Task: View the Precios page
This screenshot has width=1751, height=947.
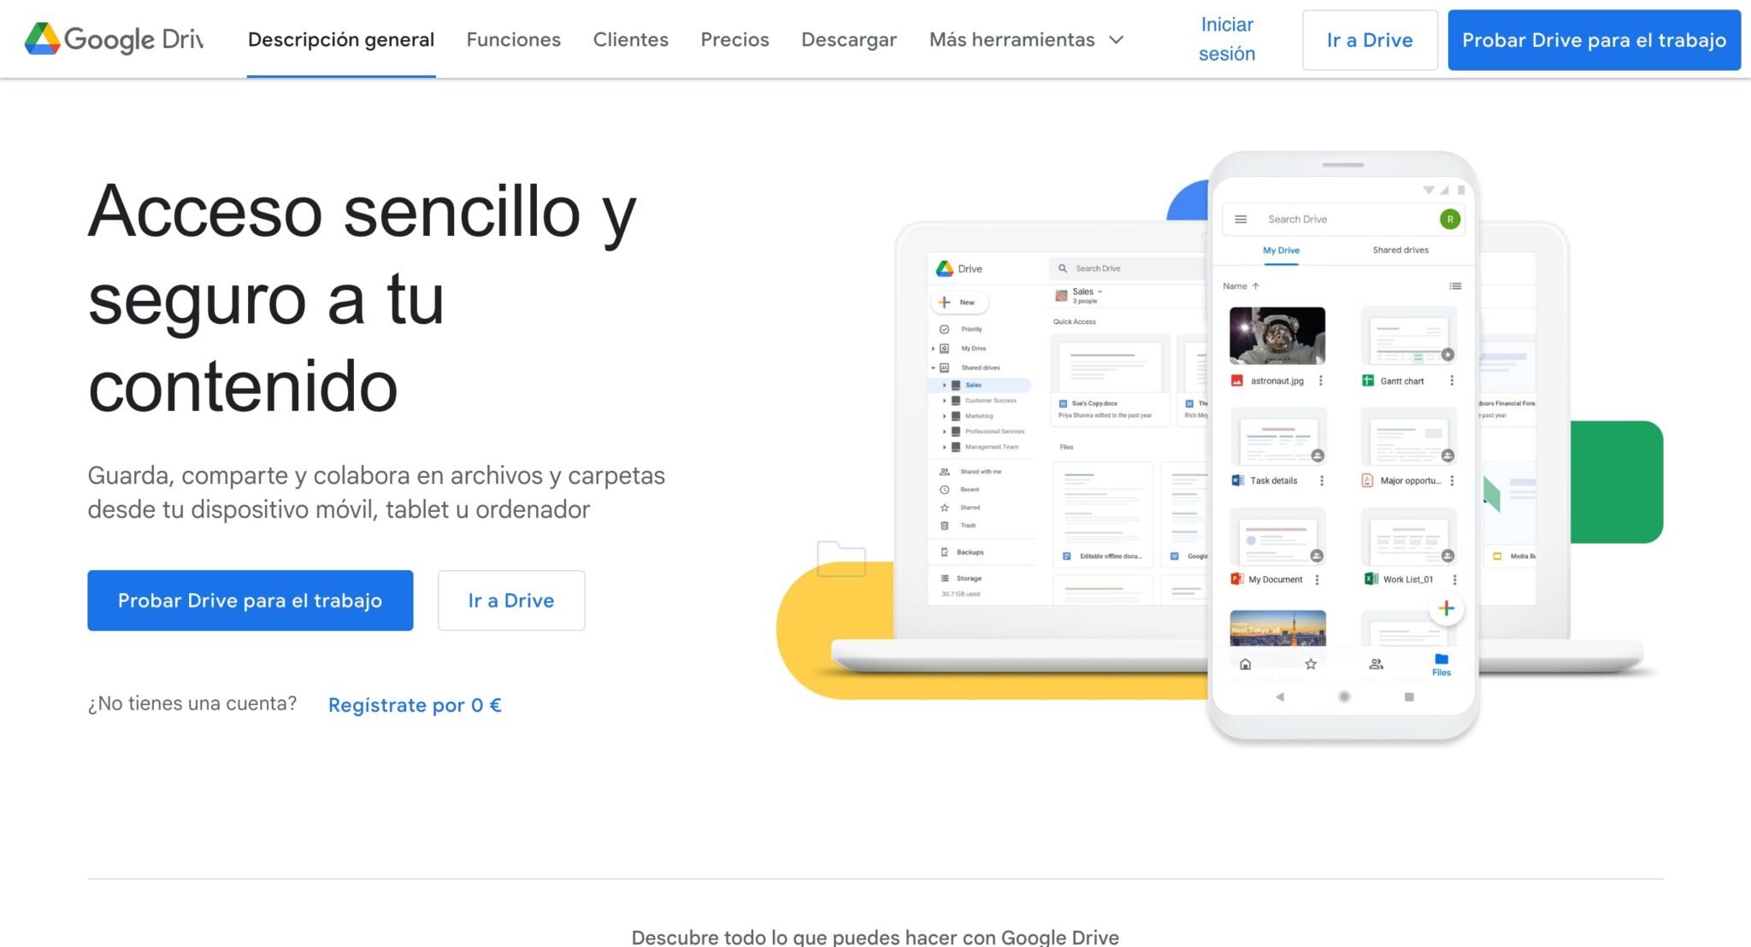Action: click(x=735, y=39)
